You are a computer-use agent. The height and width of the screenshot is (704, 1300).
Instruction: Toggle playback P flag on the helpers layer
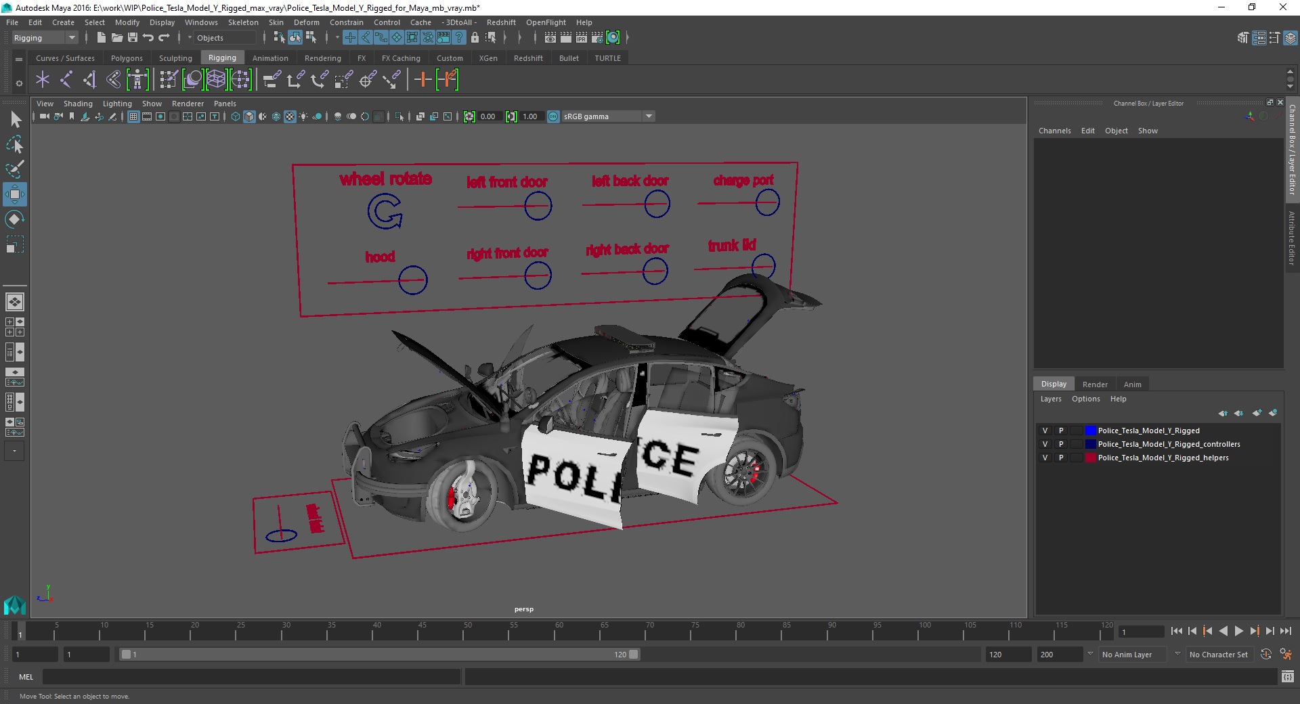point(1061,458)
